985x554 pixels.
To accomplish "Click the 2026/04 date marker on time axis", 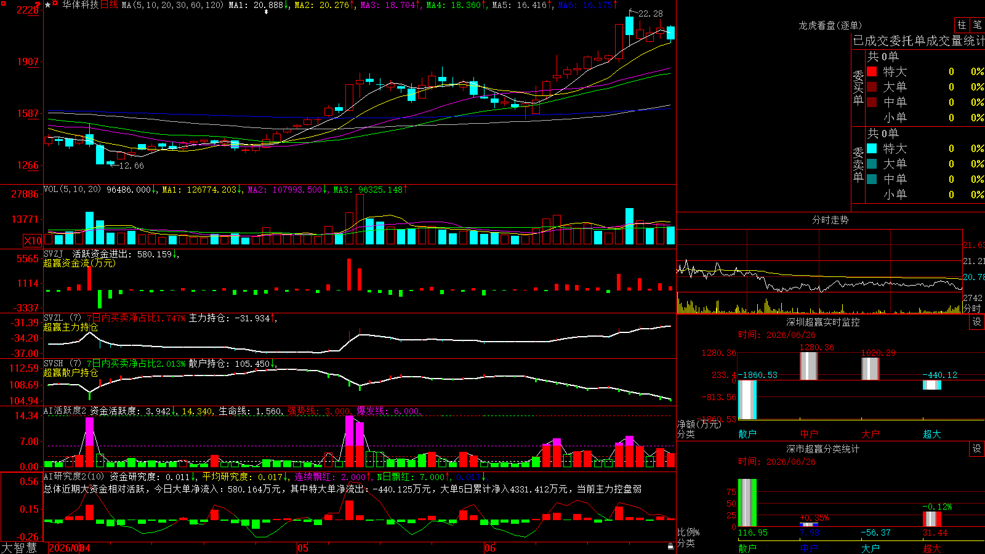I will coord(69,548).
